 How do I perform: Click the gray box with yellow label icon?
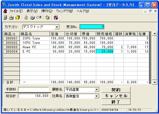47,18
